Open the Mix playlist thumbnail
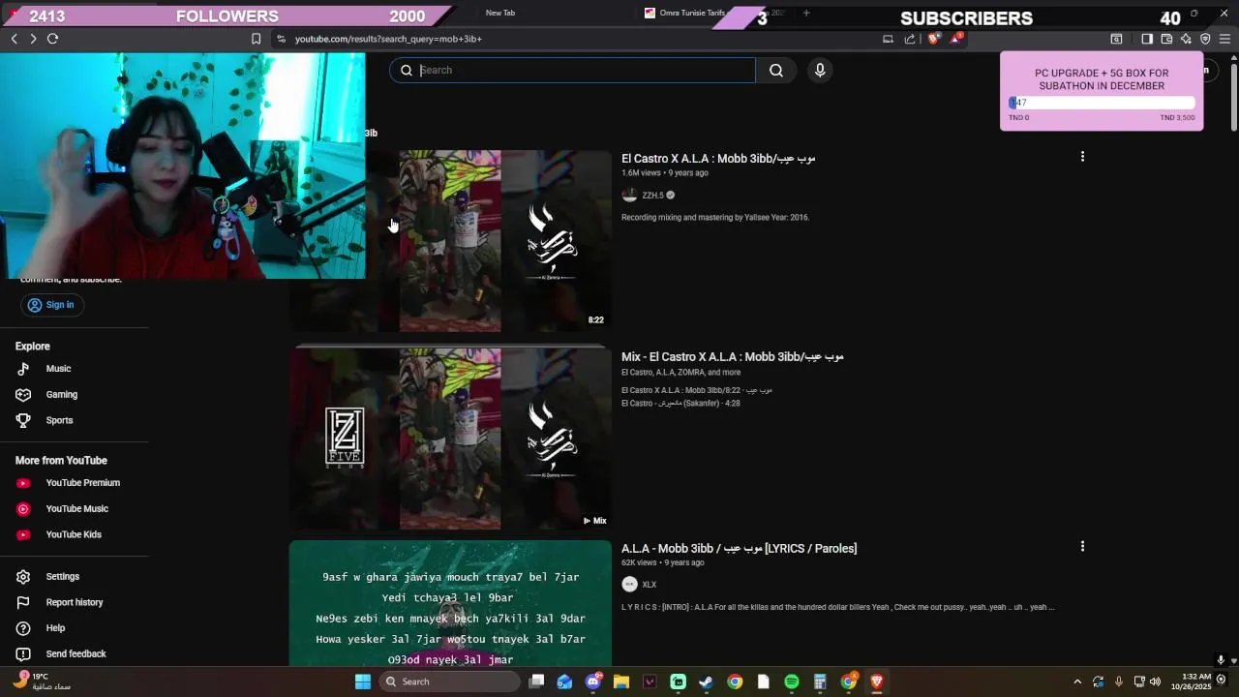The width and height of the screenshot is (1239, 697). click(x=450, y=439)
